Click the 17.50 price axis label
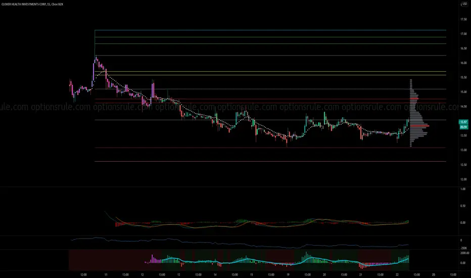This screenshot has height=278, width=471. click(463, 20)
